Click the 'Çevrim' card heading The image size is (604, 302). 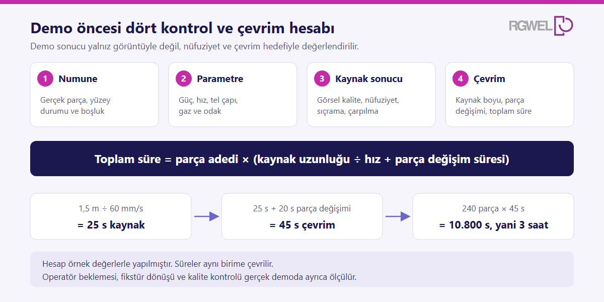(x=489, y=79)
